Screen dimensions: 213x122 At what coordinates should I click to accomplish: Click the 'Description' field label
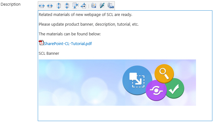[x=10, y=4]
